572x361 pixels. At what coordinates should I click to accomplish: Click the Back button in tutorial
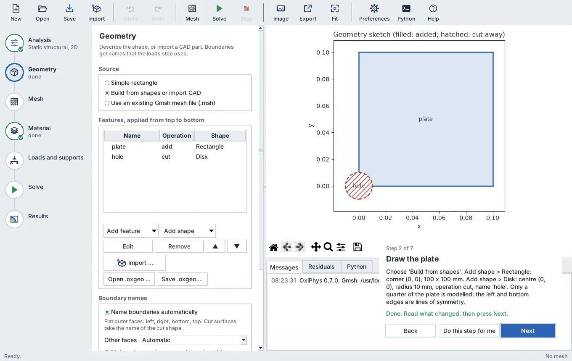point(410,331)
